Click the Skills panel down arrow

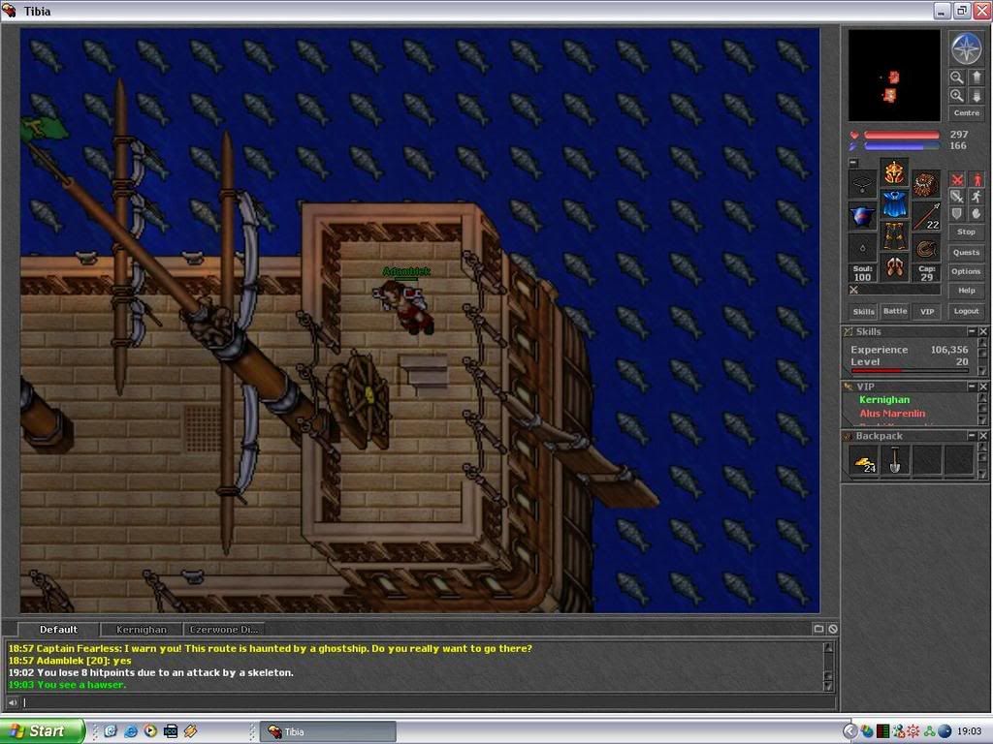pyautogui.click(x=983, y=371)
